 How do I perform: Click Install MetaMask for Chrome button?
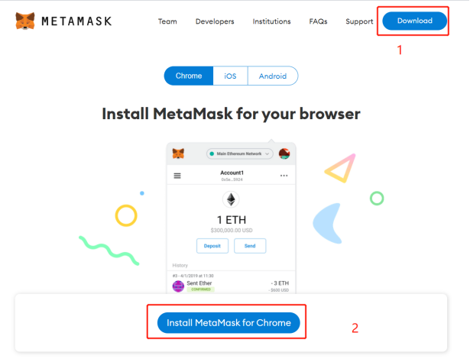[229, 323]
